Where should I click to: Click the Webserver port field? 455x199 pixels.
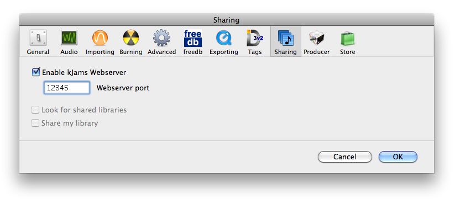[67, 88]
